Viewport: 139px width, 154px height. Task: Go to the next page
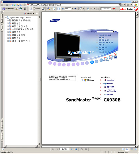click(x=71, y=149)
